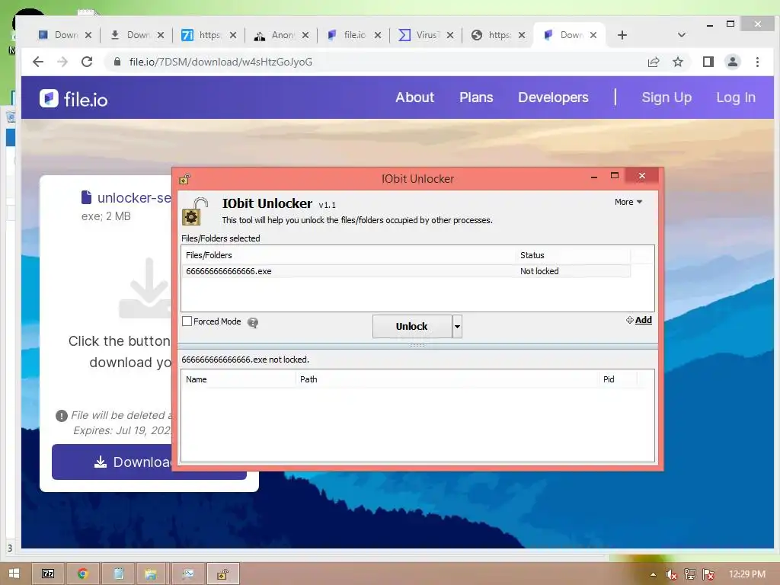Expand the tab search chevron
780x585 pixels.
[x=682, y=35]
